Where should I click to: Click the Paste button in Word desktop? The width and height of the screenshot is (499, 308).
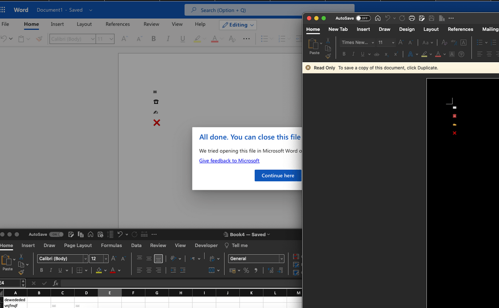coord(314,46)
